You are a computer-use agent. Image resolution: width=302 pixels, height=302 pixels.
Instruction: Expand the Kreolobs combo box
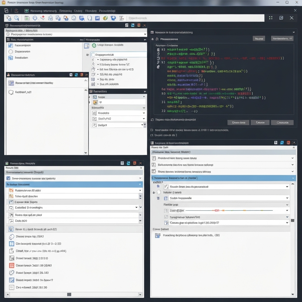coord(144,113)
